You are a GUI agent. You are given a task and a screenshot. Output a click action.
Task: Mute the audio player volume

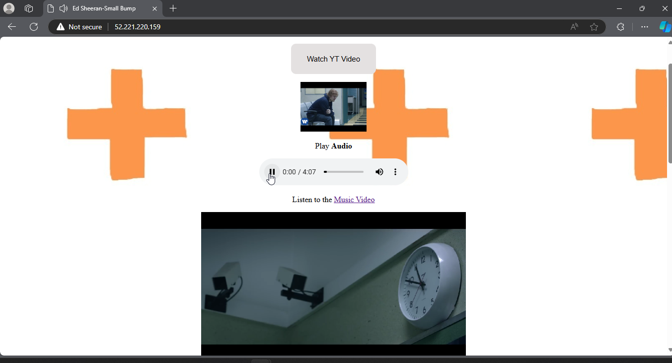tap(379, 172)
